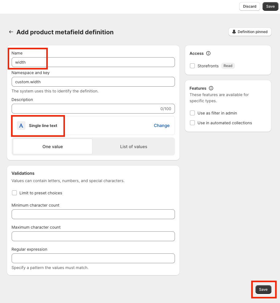Click the Access info icon

(x=208, y=53)
